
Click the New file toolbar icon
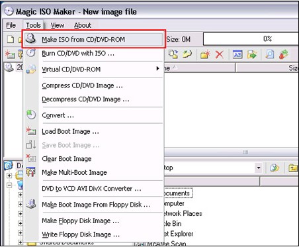click(11, 39)
